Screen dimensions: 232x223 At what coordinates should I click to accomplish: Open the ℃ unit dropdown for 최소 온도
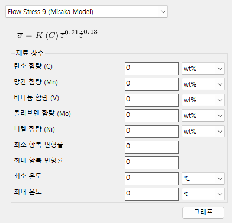click(x=203, y=179)
